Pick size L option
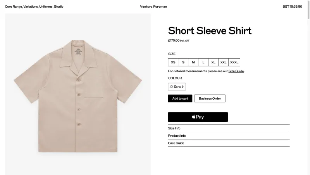 pyautogui.click(x=203, y=62)
